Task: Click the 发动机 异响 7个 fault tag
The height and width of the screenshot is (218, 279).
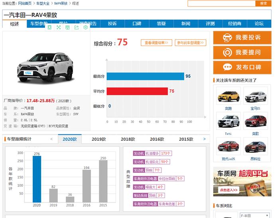Action: (147, 170)
